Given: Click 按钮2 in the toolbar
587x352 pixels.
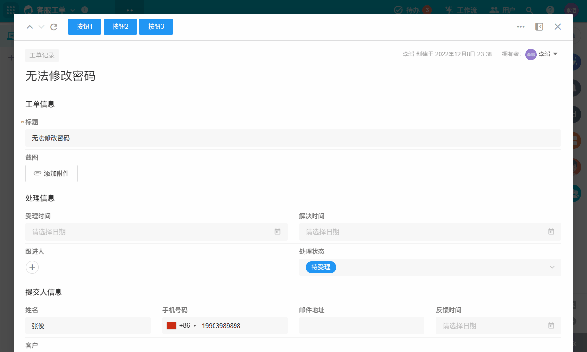Looking at the screenshot, I should click(120, 27).
